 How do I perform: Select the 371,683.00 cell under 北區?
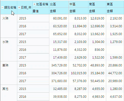[59, 81]
